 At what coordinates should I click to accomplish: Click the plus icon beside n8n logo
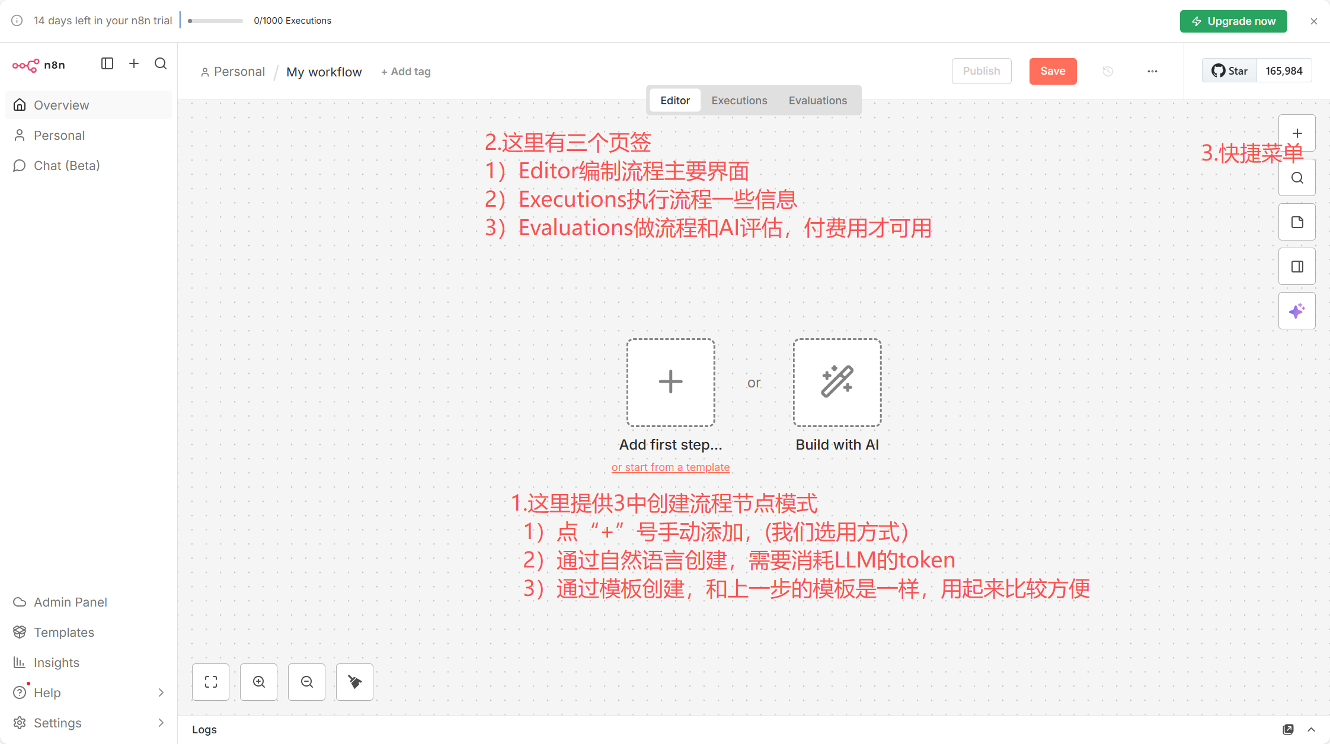click(134, 63)
